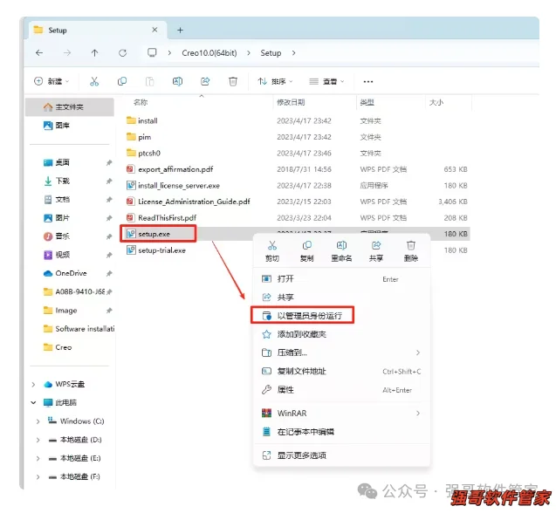Go up one folder level
Image resolution: width=556 pixels, height=513 pixels.
click(94, 53)
